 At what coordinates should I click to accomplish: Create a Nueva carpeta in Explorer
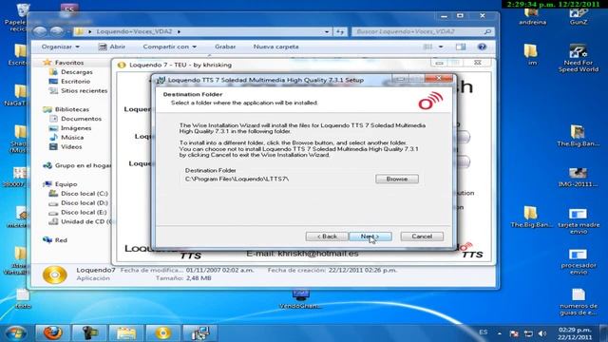coord(275,47)
